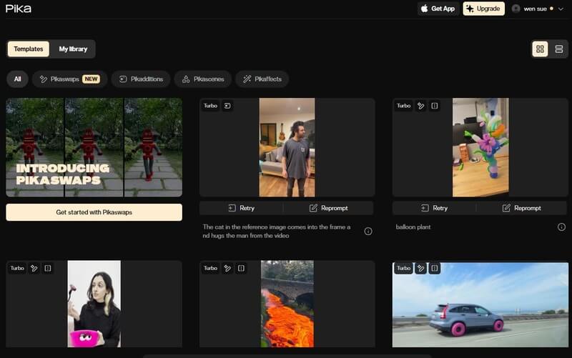This screenshot has width=572, height=358.
Task: Click Turbo badge on the car video card
Action: pos(403,268)
